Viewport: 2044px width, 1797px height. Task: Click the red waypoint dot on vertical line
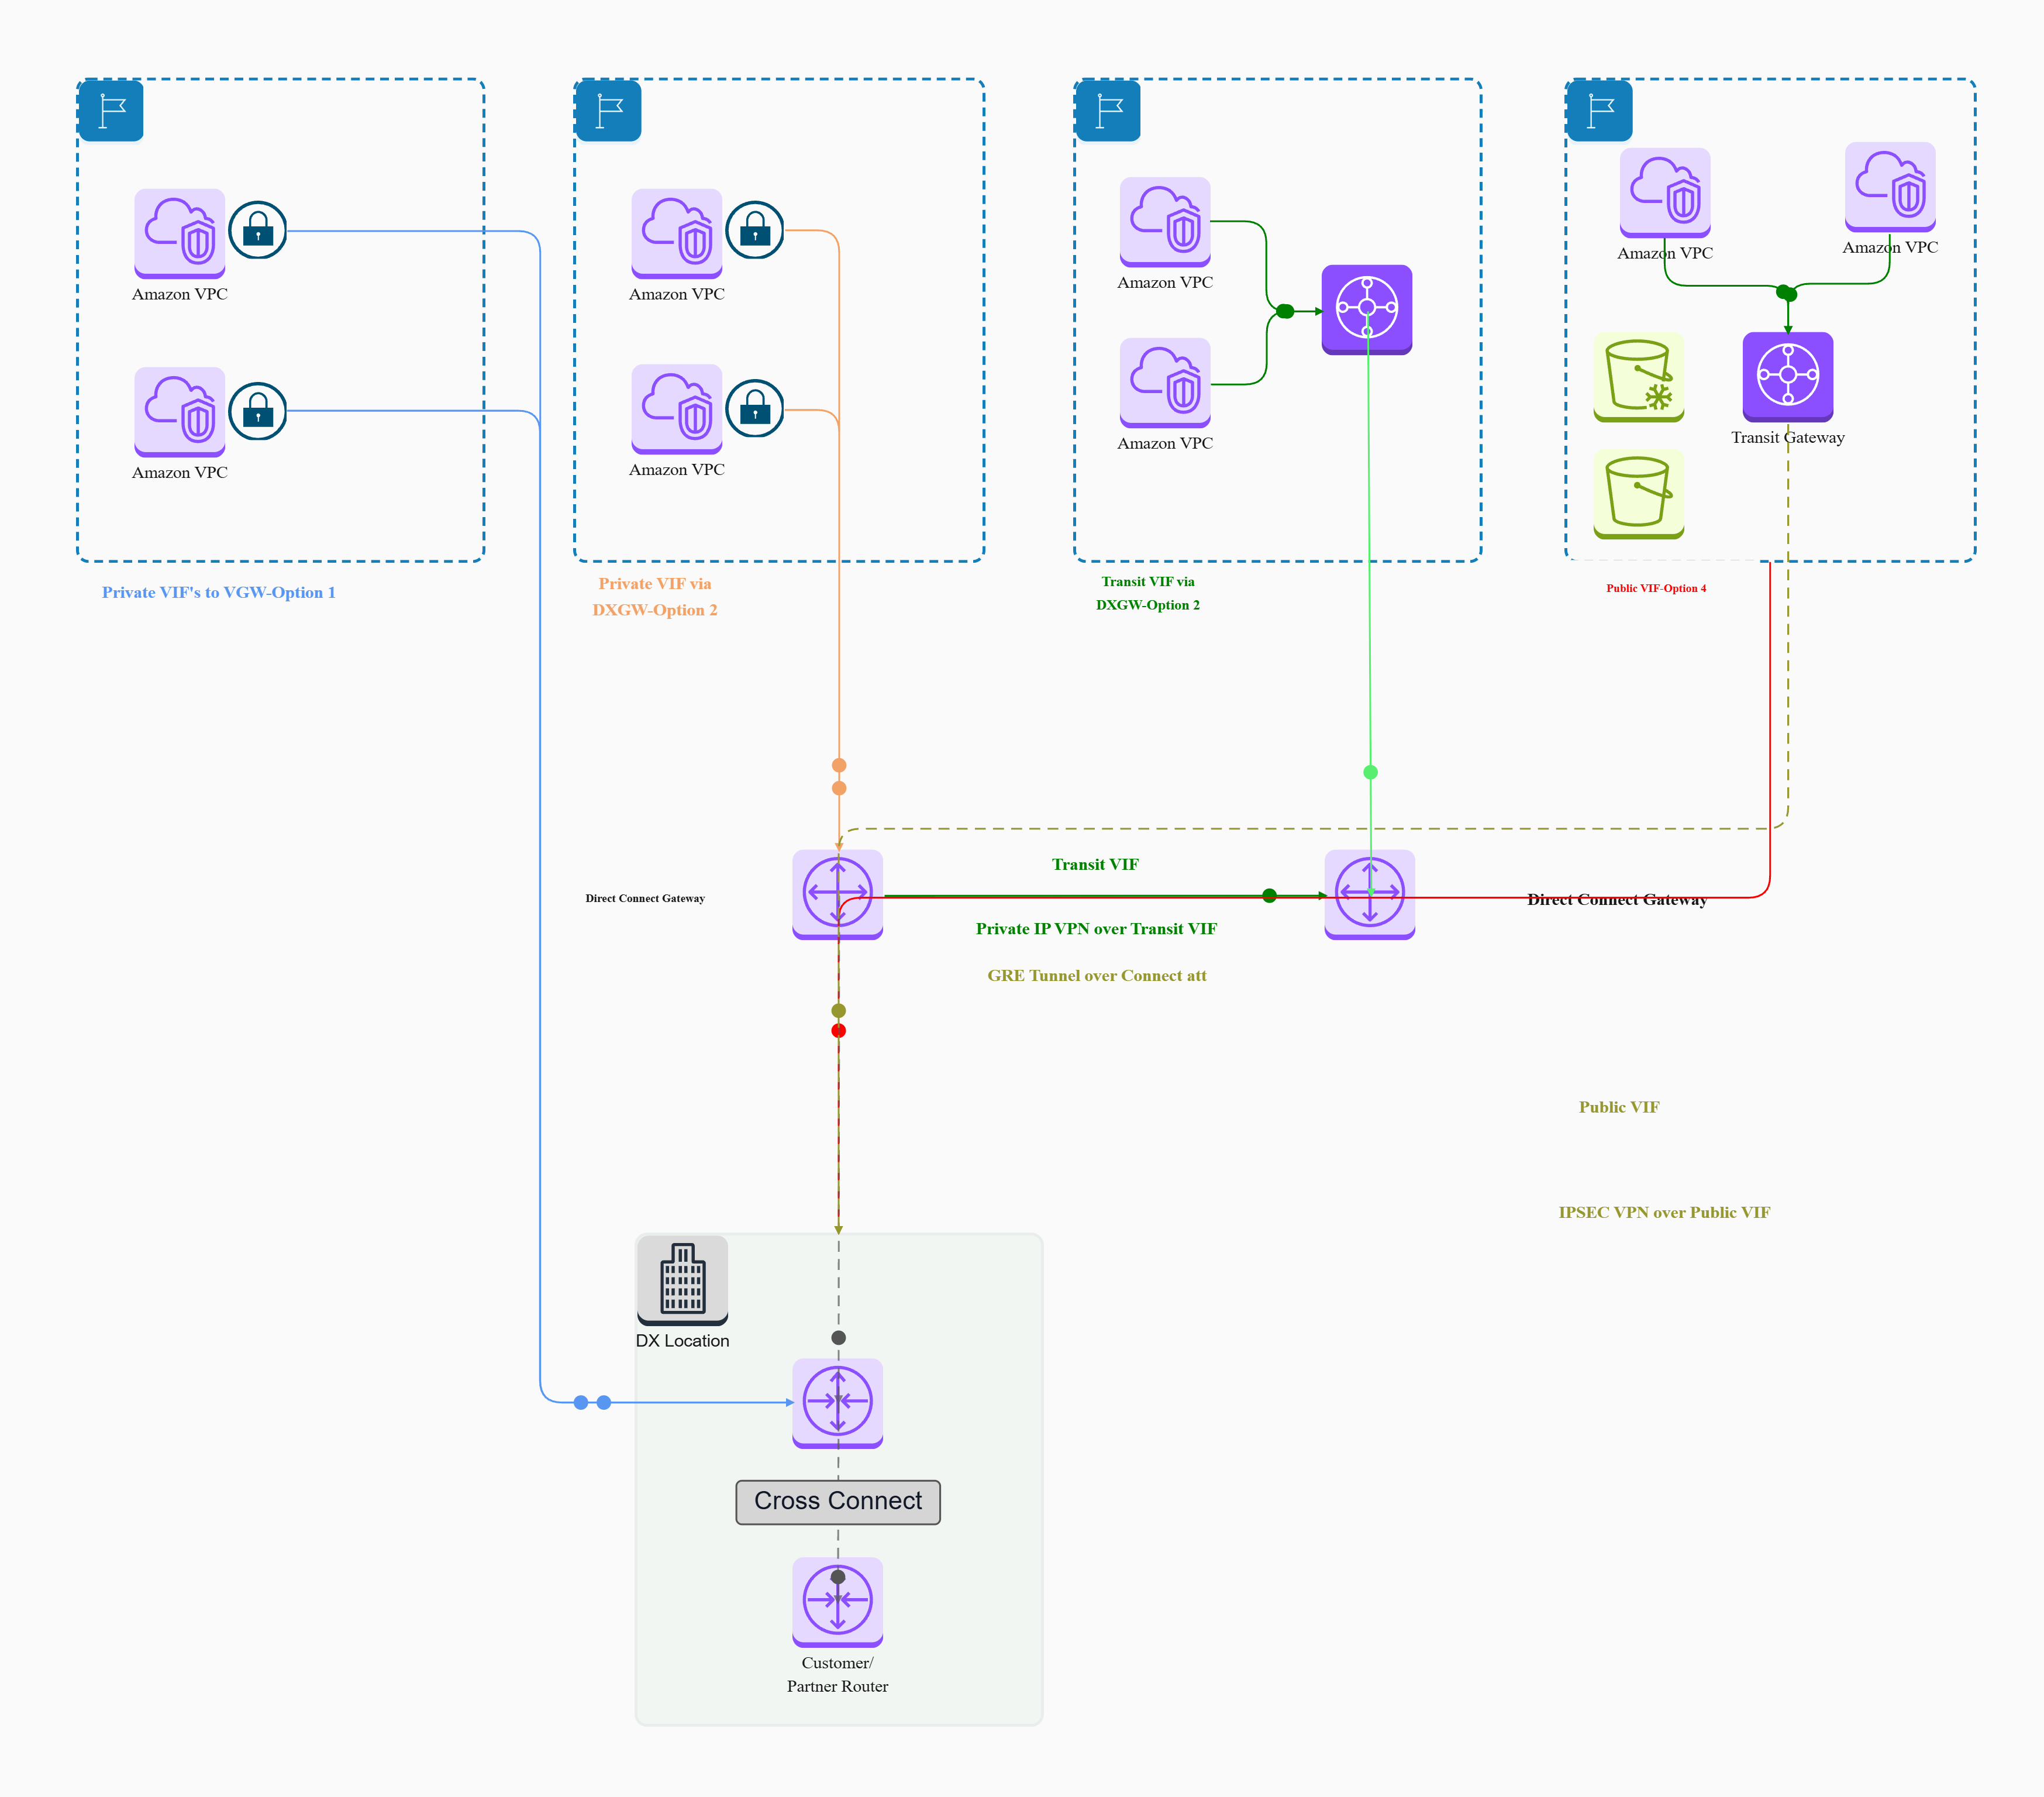tap(839, 1031)
